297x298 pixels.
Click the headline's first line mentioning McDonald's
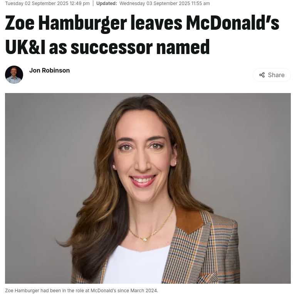pos(142,24)
